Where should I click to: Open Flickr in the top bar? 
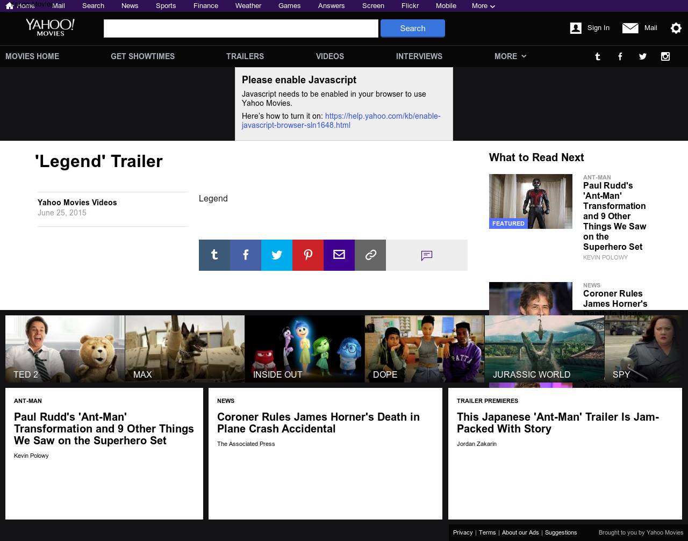[x=410, y=6]
